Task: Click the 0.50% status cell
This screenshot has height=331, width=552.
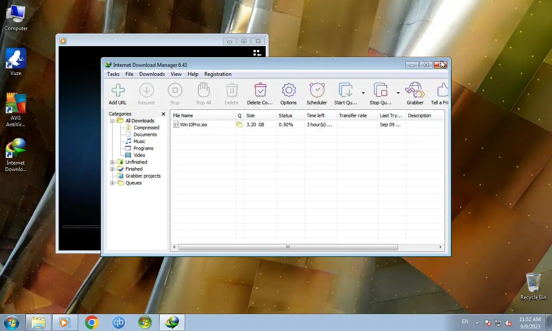Action: point(286,125)
